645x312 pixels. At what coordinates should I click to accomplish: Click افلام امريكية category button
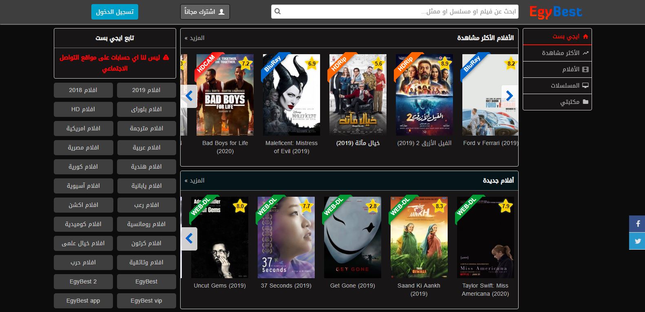pos(83,128)
